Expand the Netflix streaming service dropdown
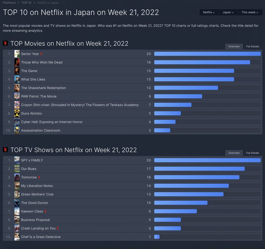This screenshot has height=249, width=265. coord(209,12)
